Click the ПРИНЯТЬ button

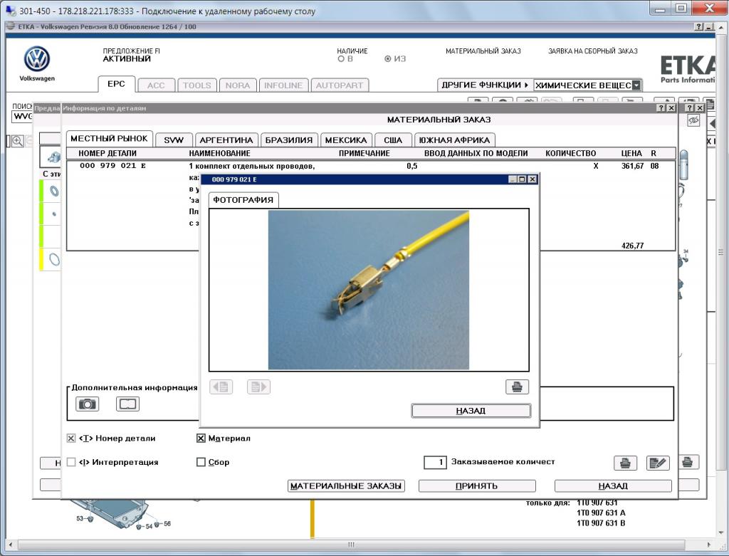click(477, 486)
